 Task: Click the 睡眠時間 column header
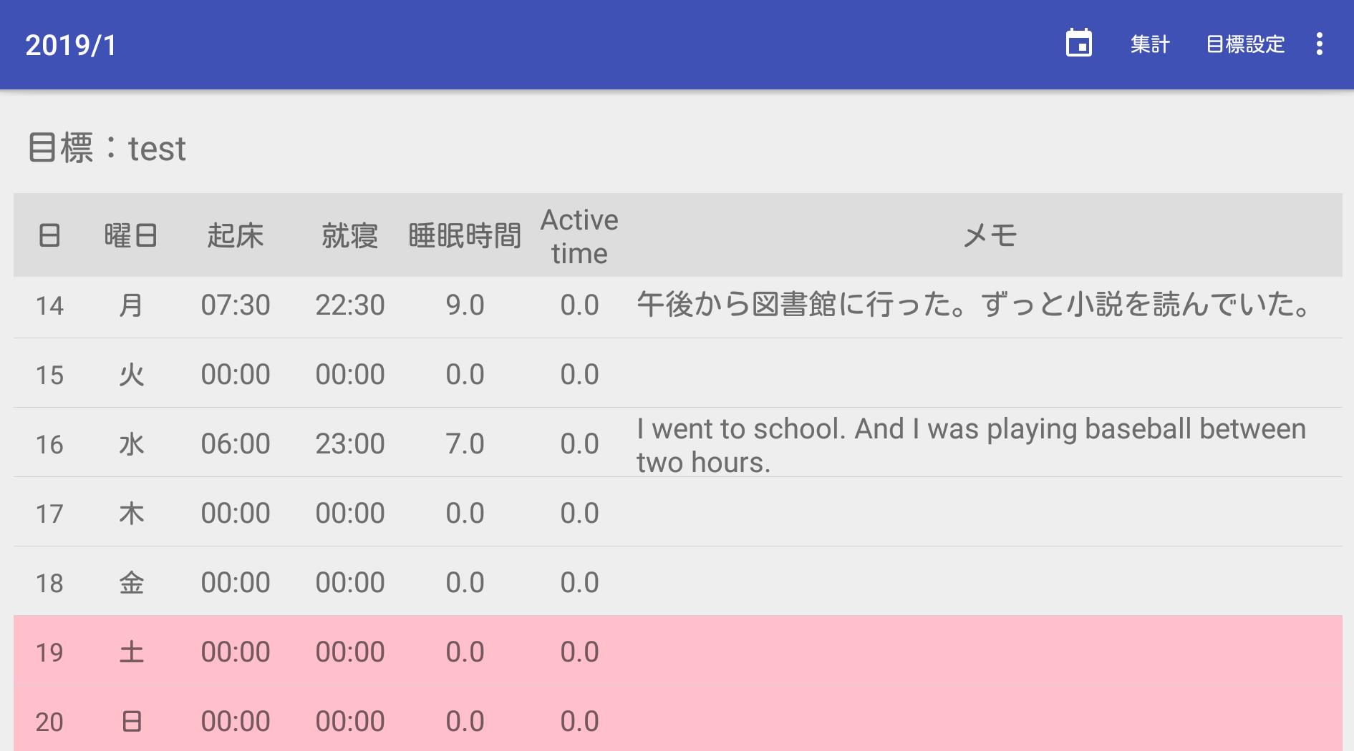[x=465, y=235]
